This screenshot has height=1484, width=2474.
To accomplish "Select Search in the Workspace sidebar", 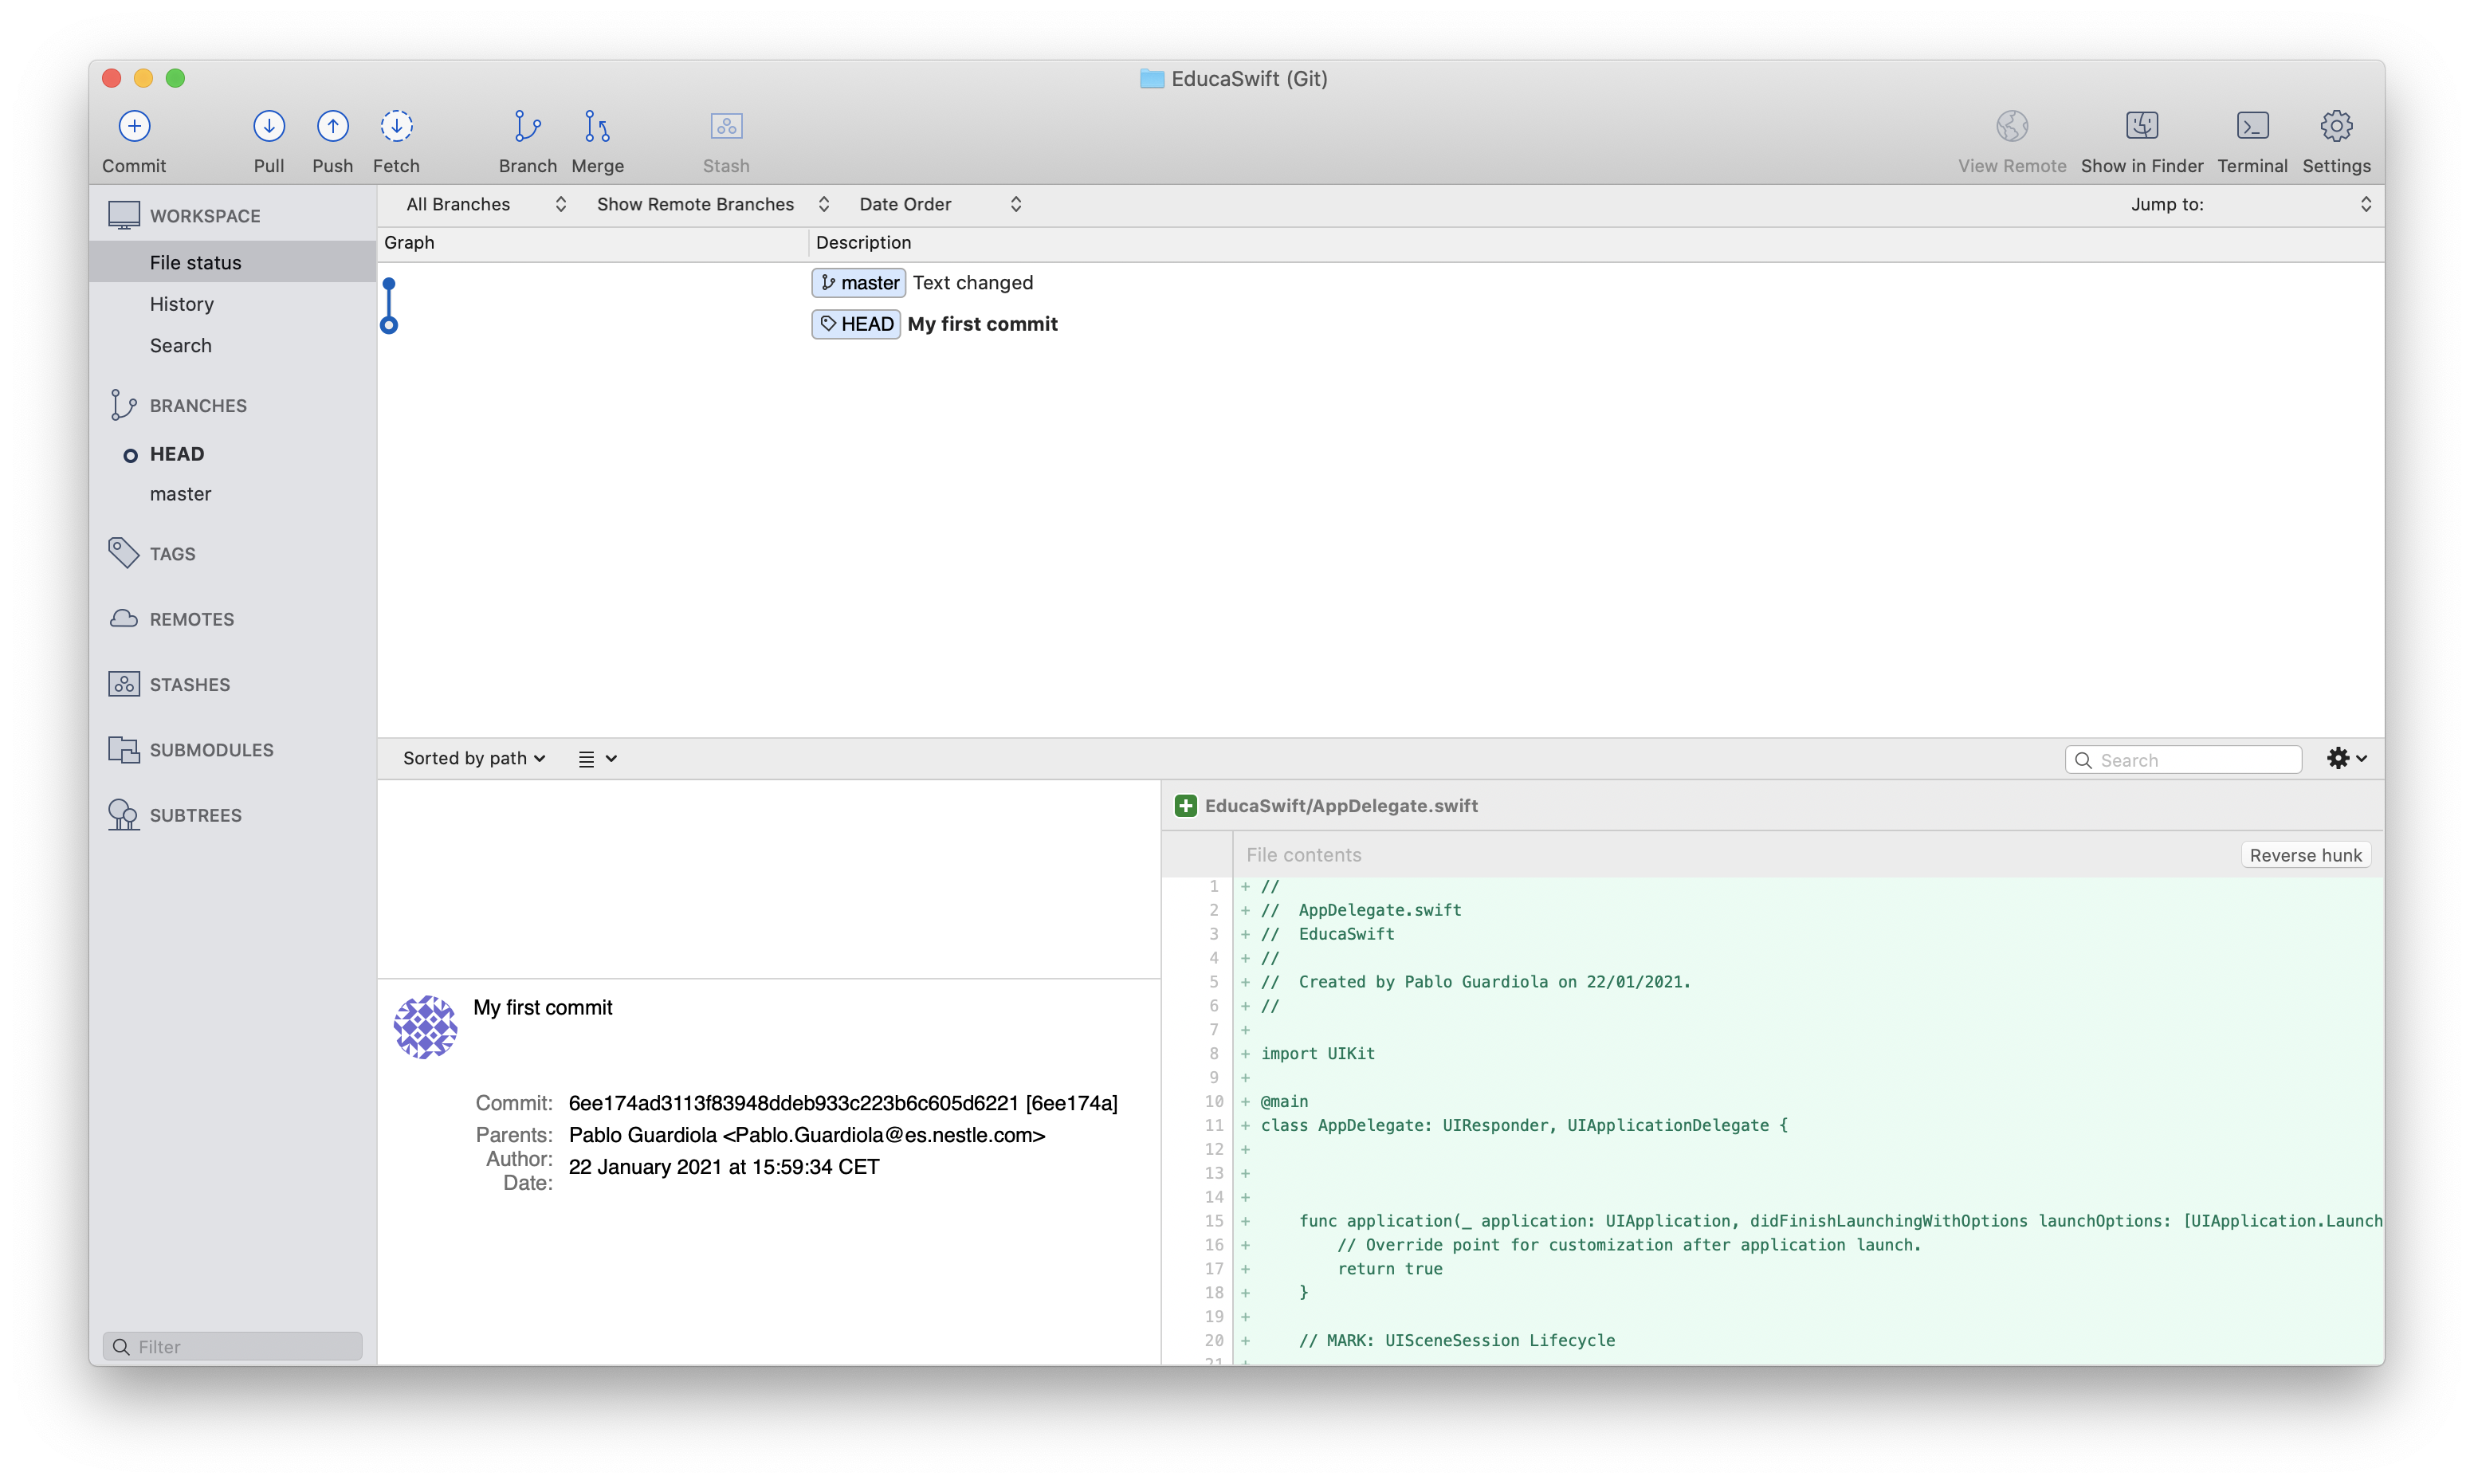I will (x=232, y=345).
